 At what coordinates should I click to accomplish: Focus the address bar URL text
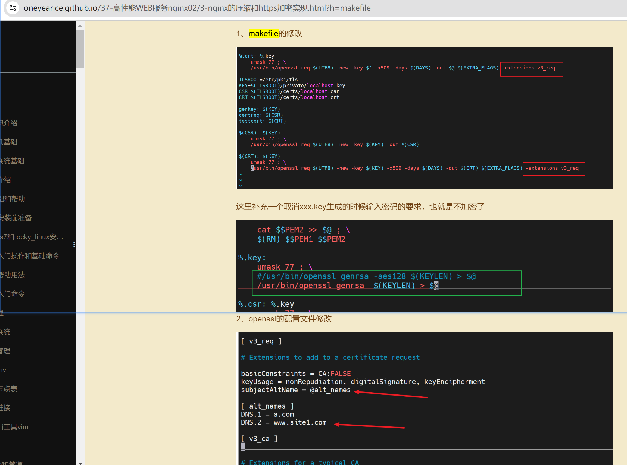point(197,8)
